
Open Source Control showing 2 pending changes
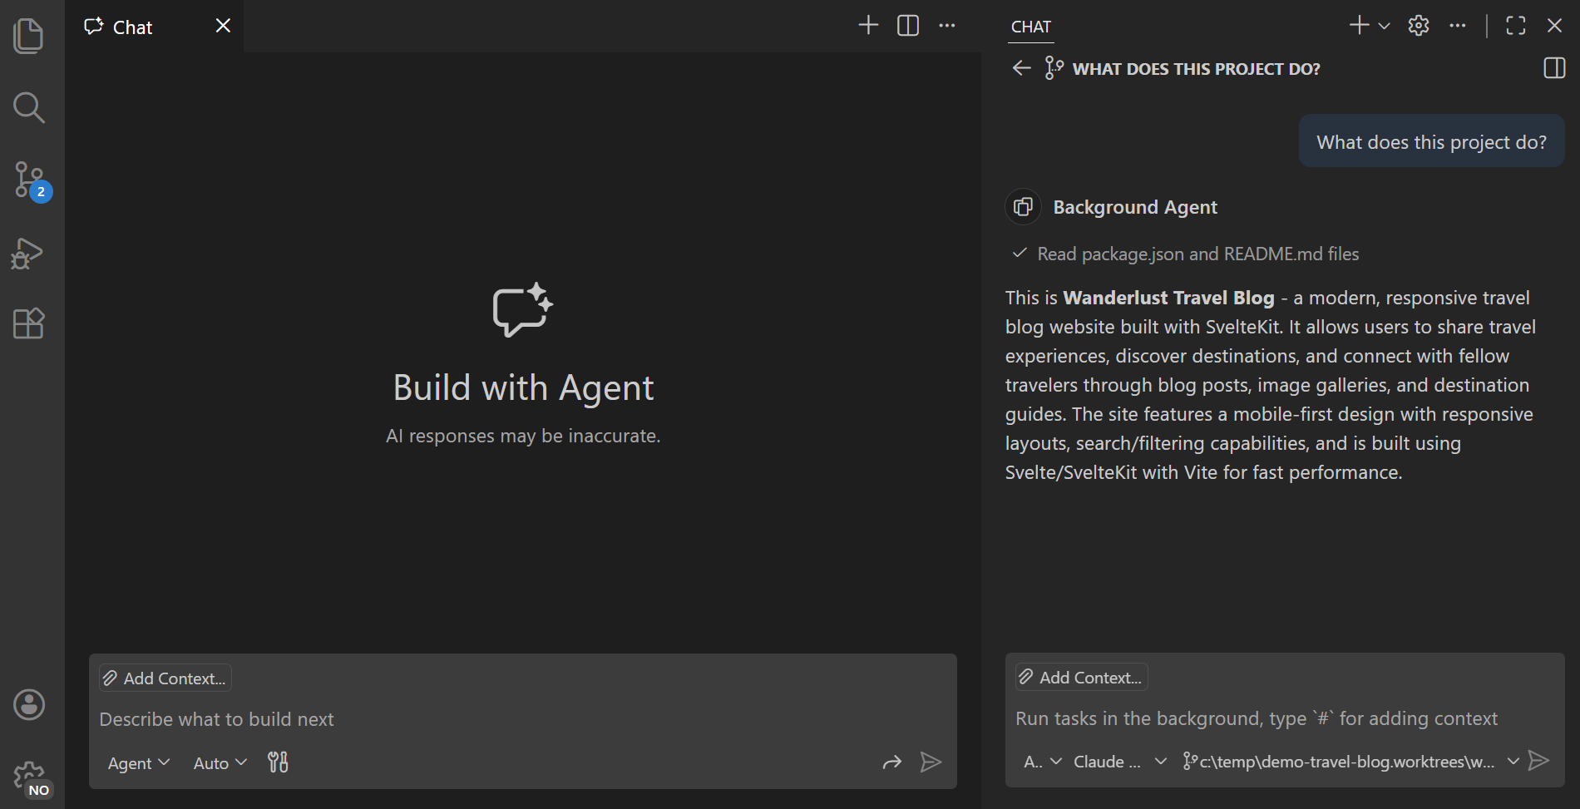(x=29, y=180)
